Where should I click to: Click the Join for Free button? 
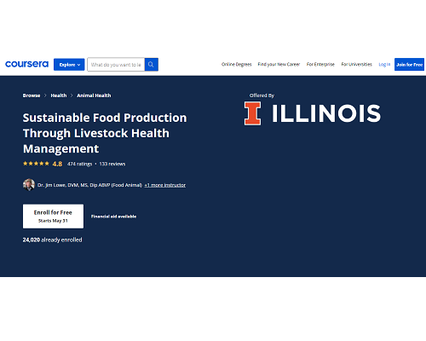pos(409,65)
